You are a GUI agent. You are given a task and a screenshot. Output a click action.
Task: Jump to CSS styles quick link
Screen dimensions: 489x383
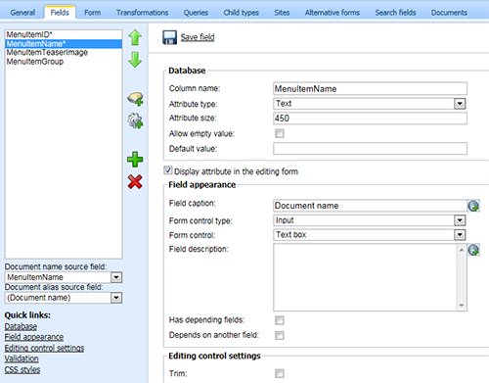pyautogui.click(x=22, y=369)
